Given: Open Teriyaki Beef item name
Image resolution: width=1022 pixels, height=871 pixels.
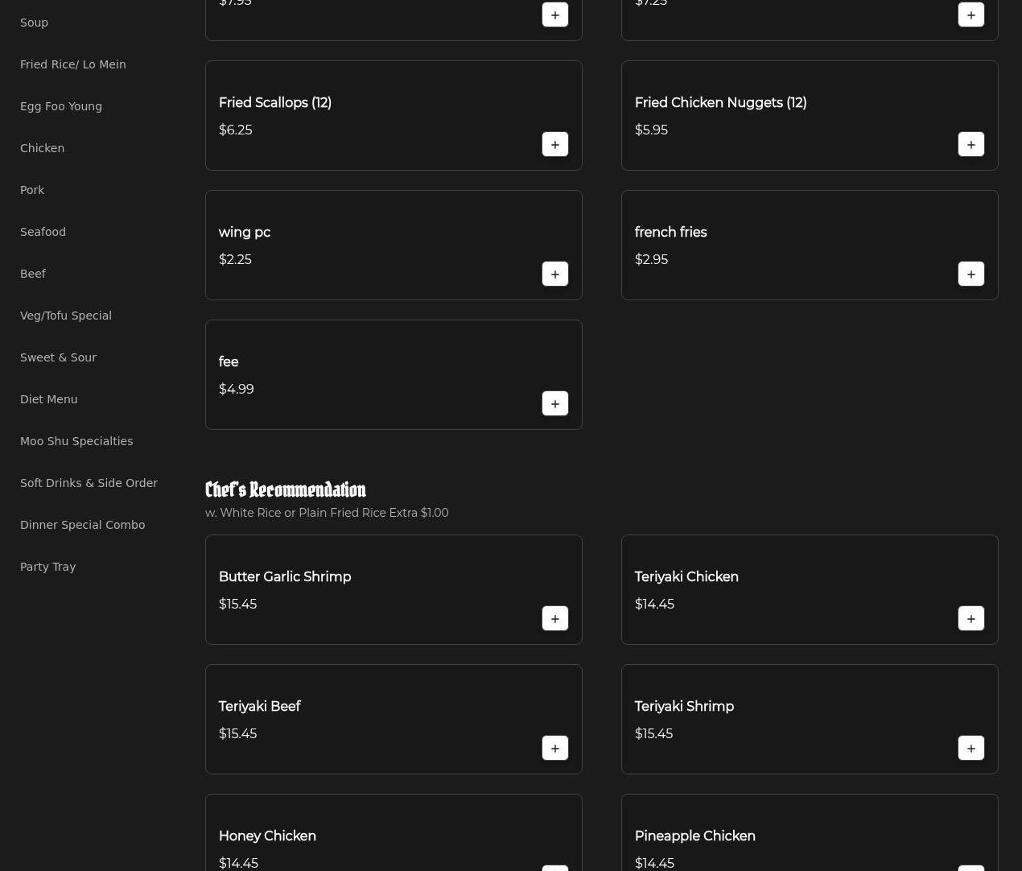Looking at the screenshot, I should pyautogui.click(x=259, y=707).
